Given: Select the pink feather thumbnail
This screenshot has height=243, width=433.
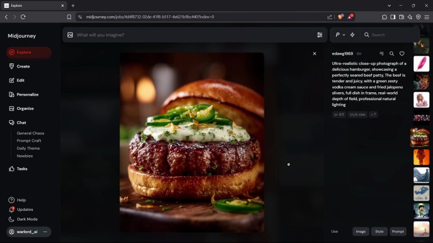Looking at the screenshot, I should [421, 64].
